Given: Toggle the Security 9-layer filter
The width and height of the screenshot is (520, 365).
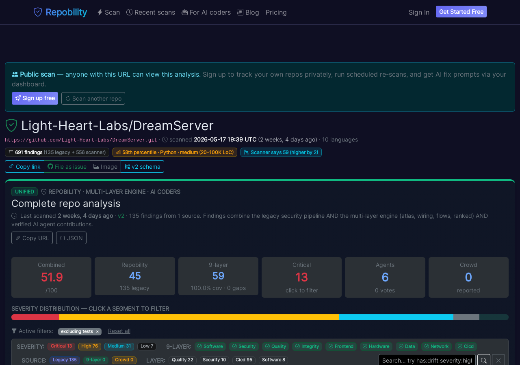Looking at the screenshot, I should 244,346.
